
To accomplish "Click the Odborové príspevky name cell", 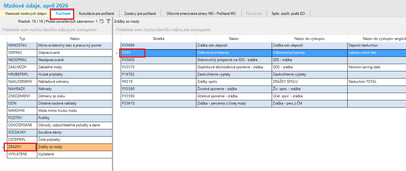I will (234, 53).
